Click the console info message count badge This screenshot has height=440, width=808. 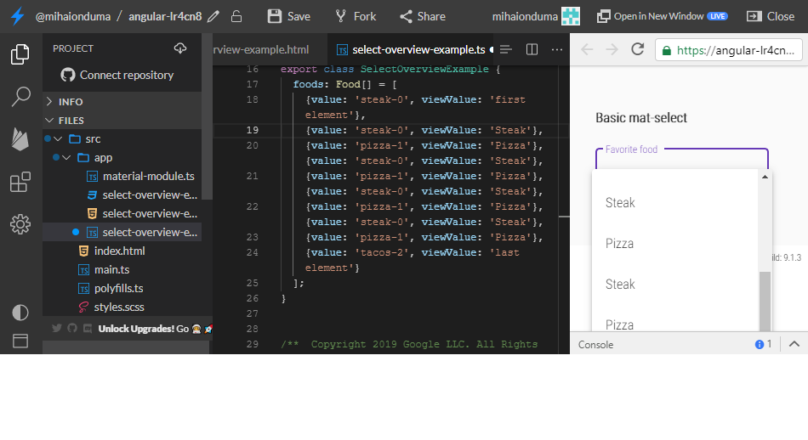[763, 344]
